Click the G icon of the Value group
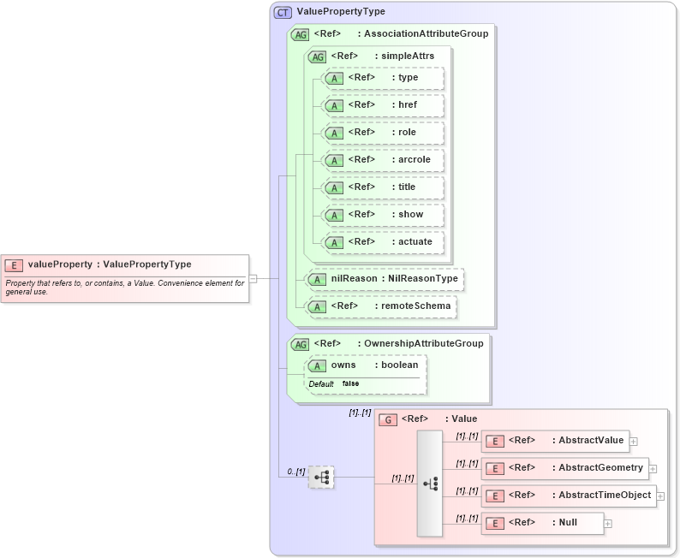 (388, 420)
